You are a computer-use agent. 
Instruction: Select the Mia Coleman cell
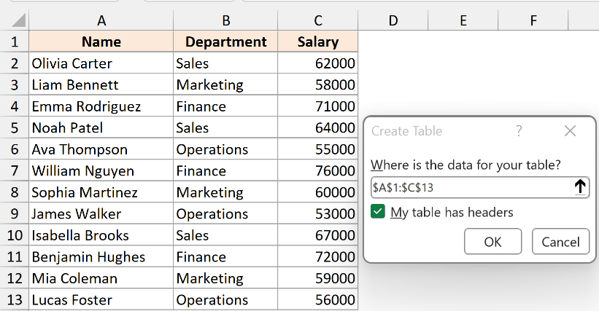coord(101,279)
